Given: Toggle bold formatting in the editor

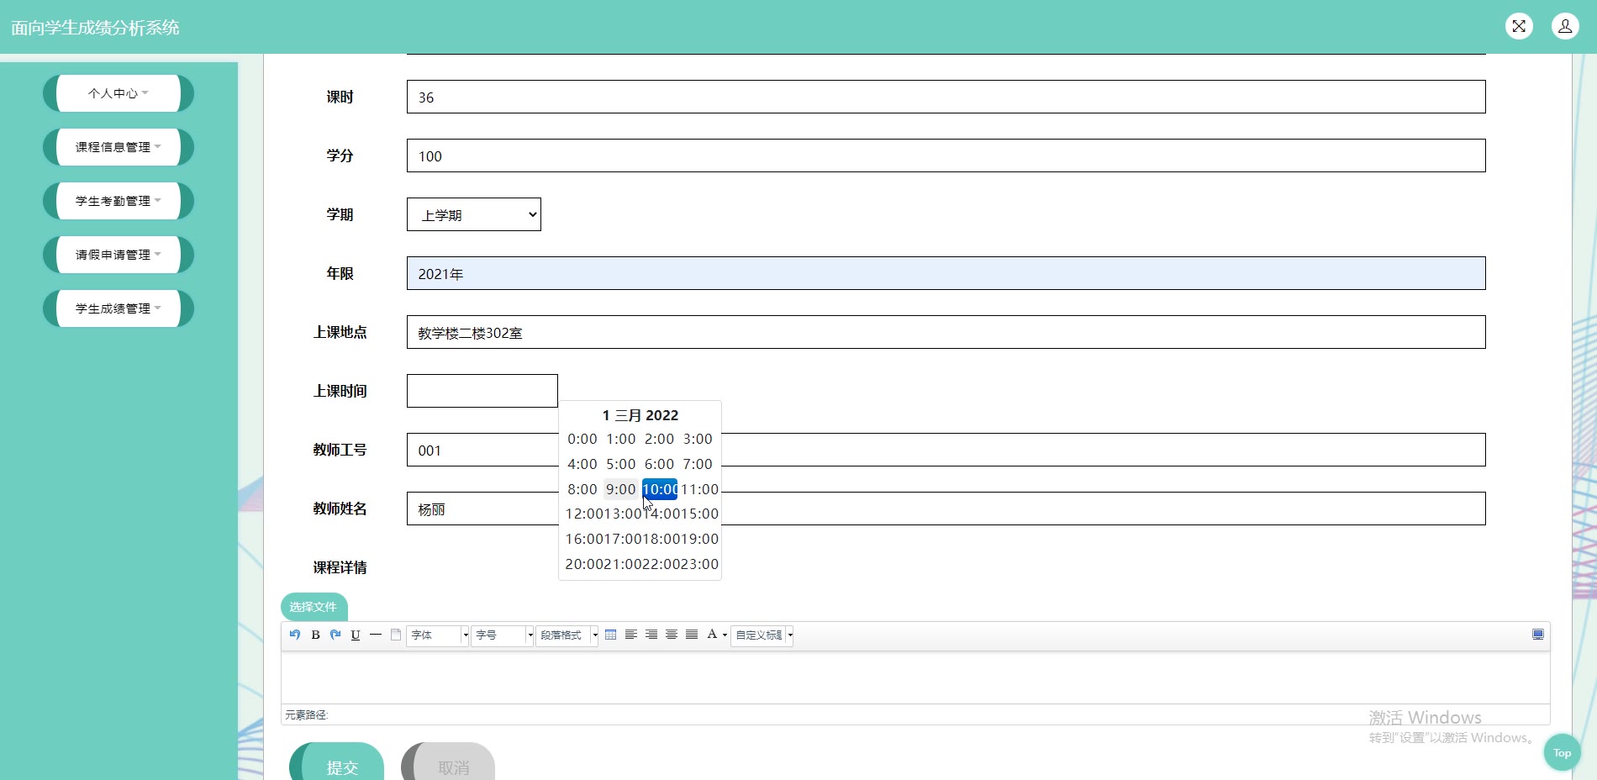Looking at the screenshot, I should (315, 635).
